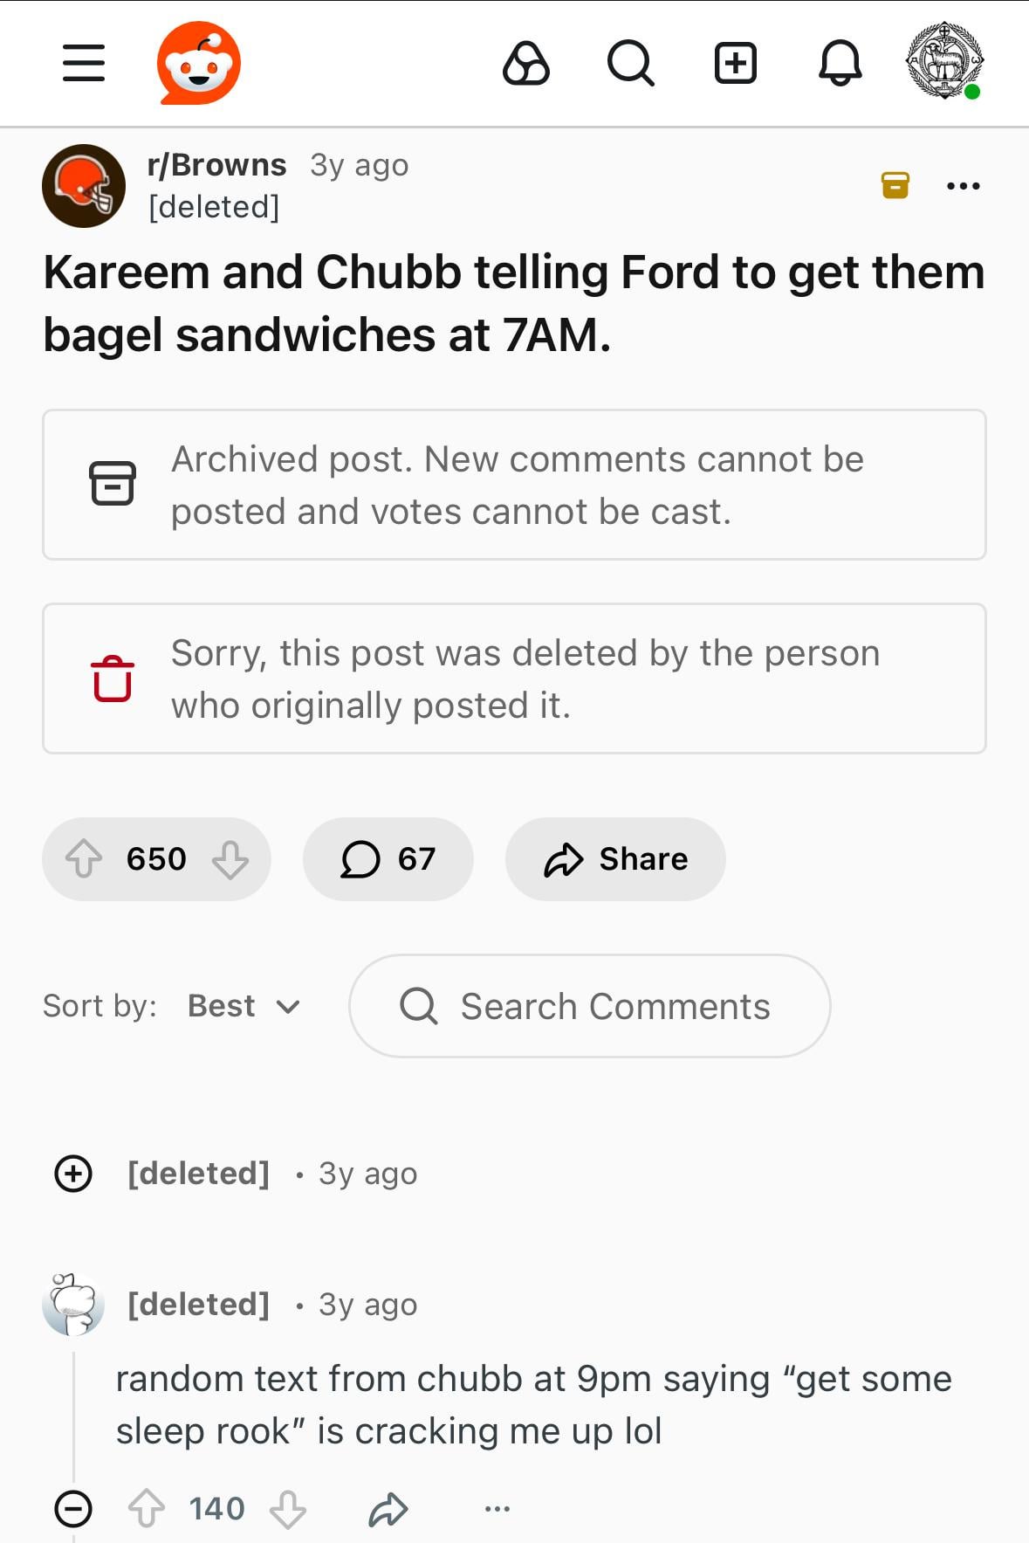
Task: Open the post's three-dot options menu
Action: click(x=964, y=185)
